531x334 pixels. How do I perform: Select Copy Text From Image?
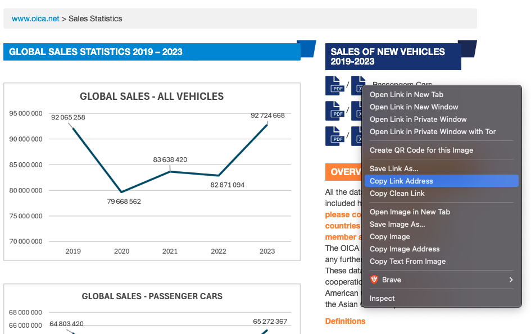407,261
